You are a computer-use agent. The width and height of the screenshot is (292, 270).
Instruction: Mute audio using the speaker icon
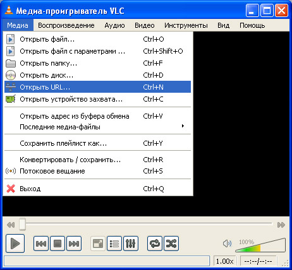(x=227, y=244)
